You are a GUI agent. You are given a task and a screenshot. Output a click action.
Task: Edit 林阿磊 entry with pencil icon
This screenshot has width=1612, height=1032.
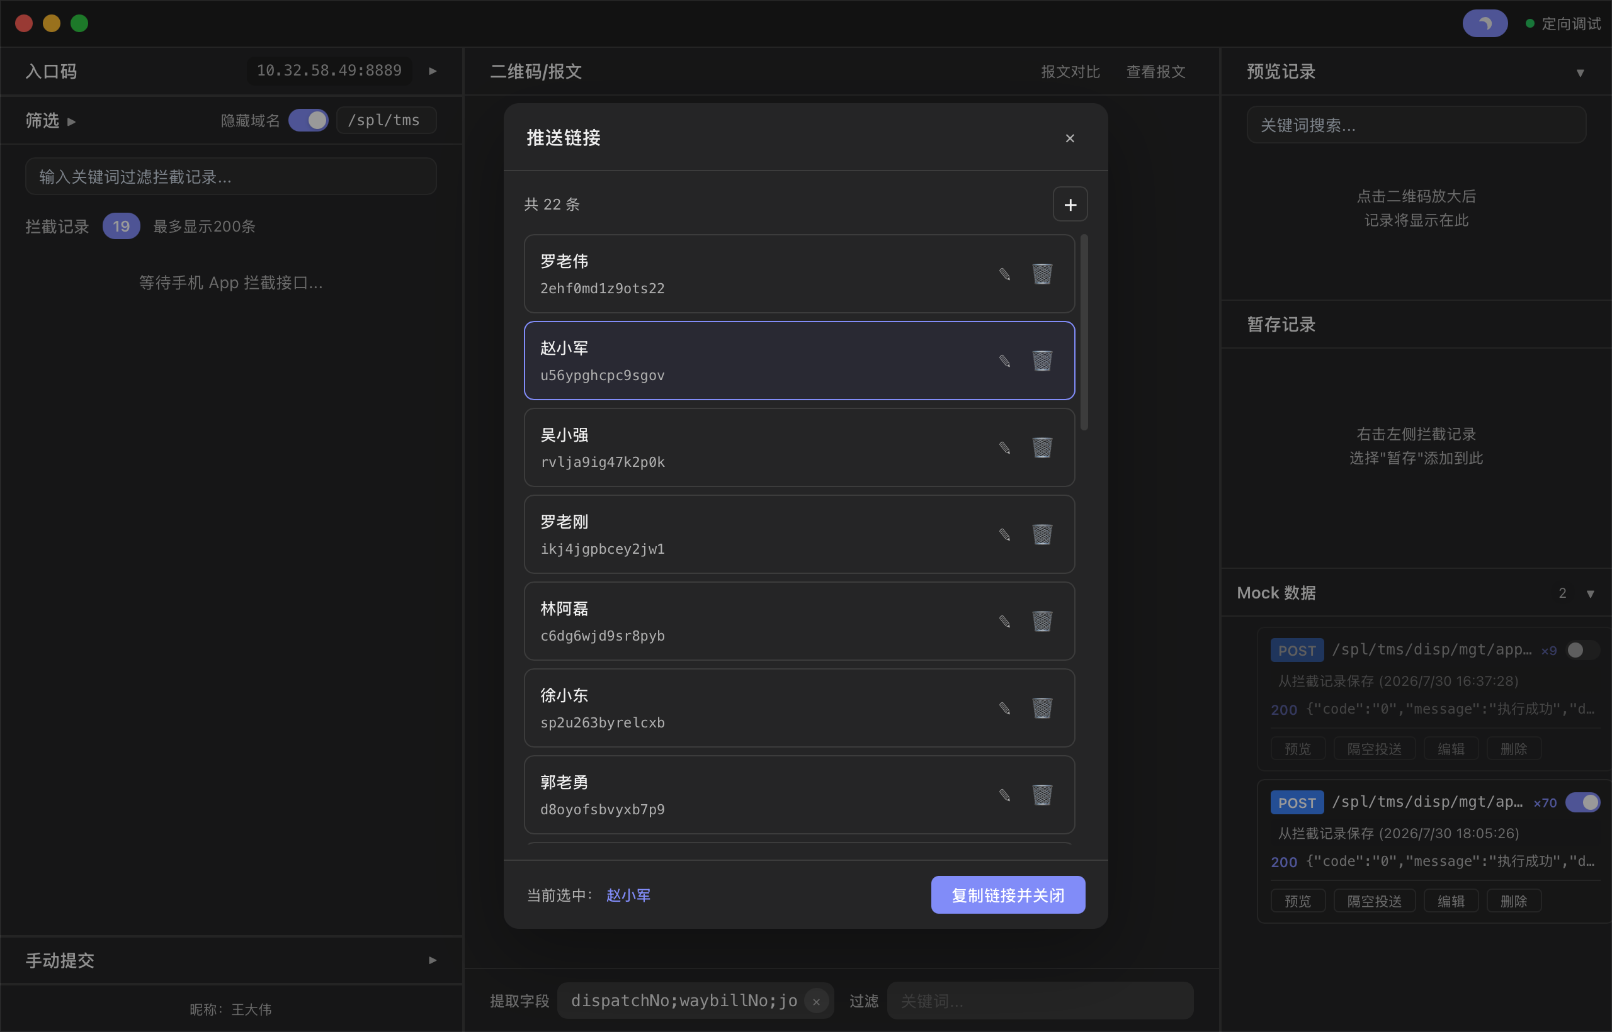click(x=1004, y=621)
